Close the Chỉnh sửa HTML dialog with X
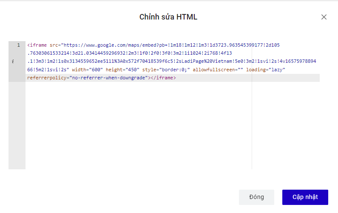Image resolution: width=338 pixels, height=213 pixels. pyautogui.click(x=324, y=17)
